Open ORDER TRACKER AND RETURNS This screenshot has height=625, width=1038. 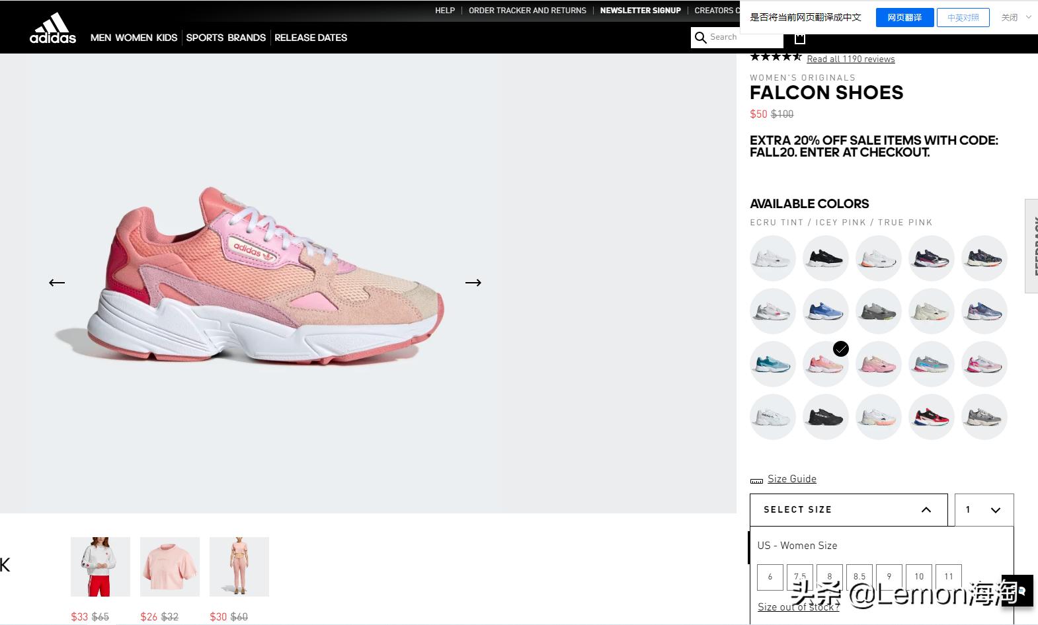tap(528, 11)
